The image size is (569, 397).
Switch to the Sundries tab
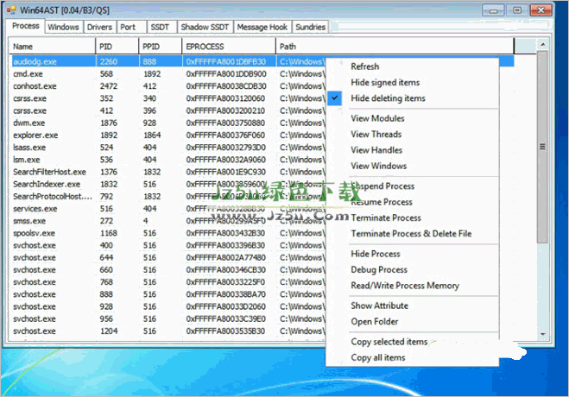310,28
